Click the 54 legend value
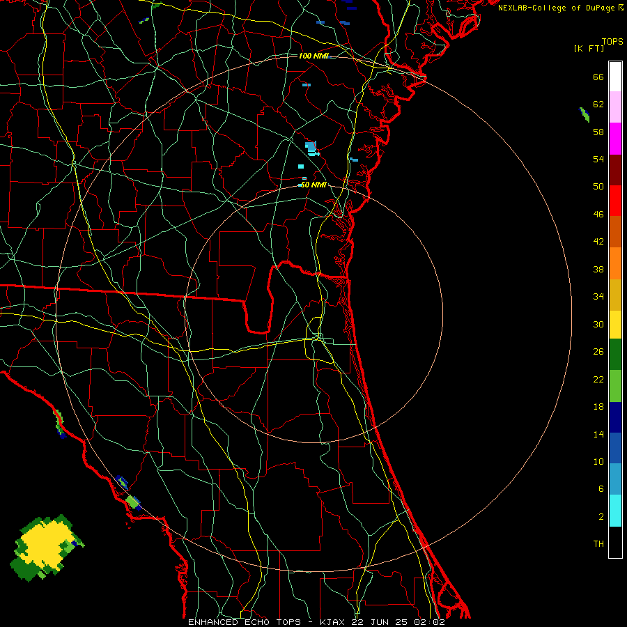This screenshot has height=627, width=627. [x=598, y=159]
